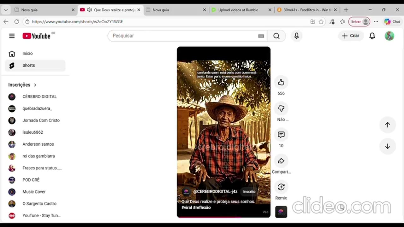
Task: Open the browser settings ellipsis menu
Action: tap(376, 22)
